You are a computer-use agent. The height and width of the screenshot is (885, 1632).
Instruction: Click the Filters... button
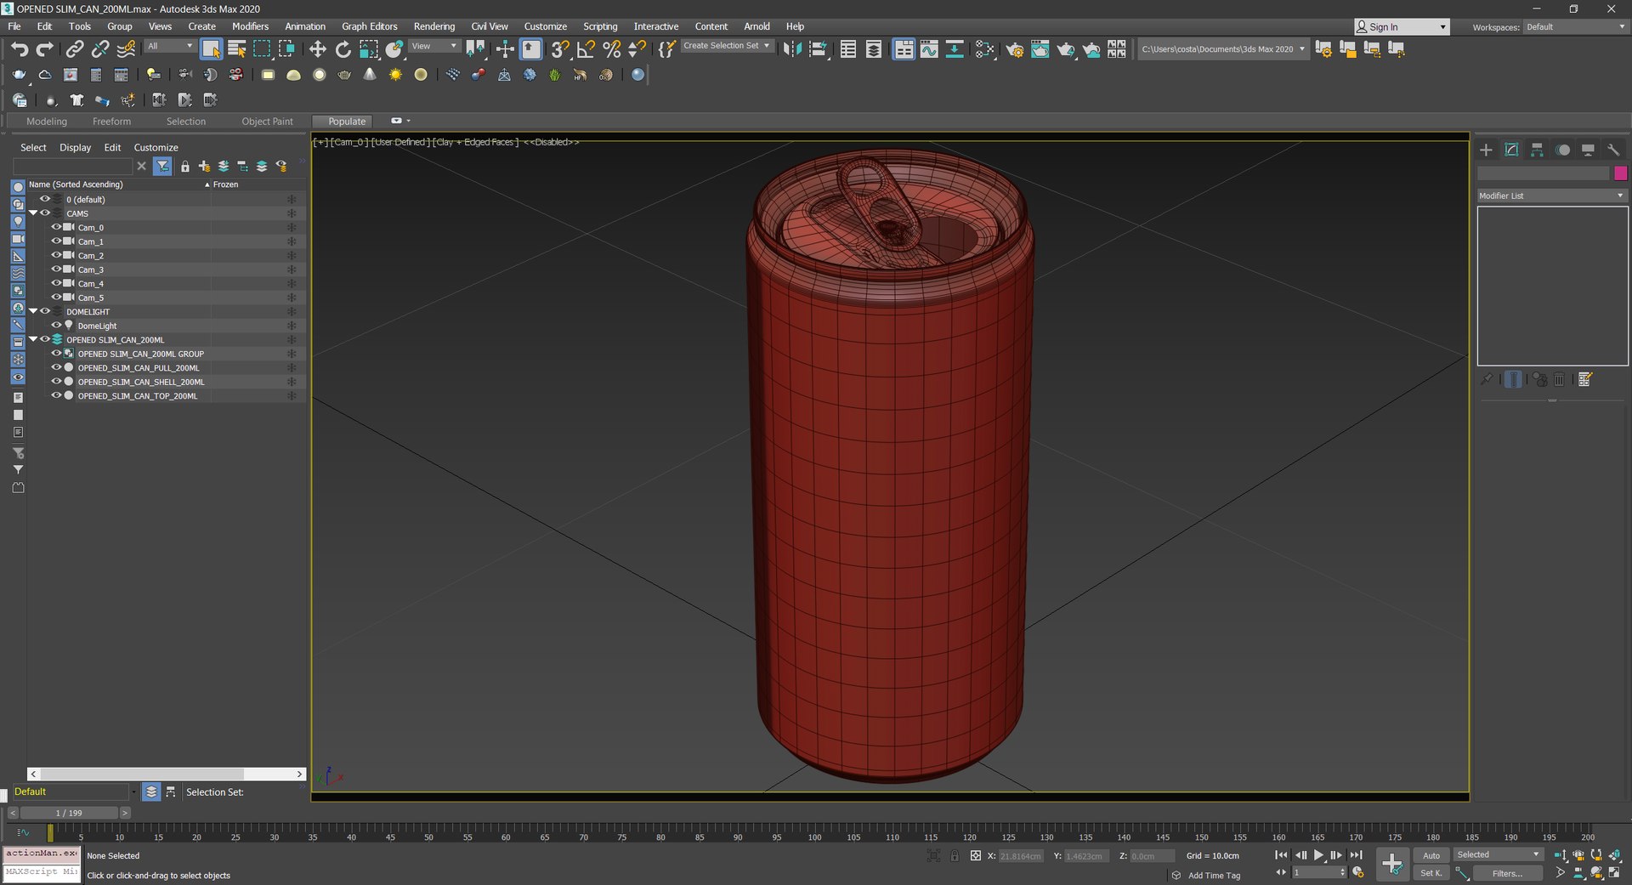(1507, 873)
